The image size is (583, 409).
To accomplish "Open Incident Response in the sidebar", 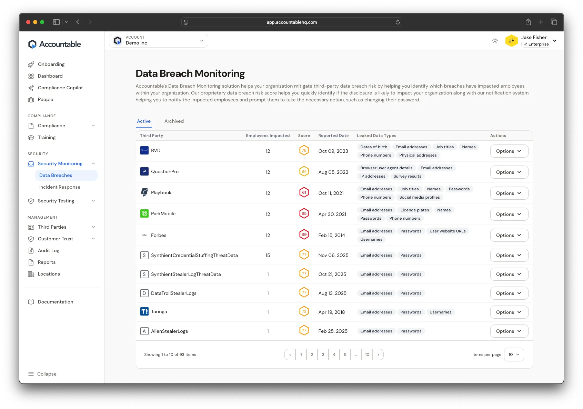I will [60, 187].
